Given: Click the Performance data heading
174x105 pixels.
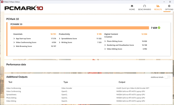Looking at the screenshot, I should (x=16, y=64).
